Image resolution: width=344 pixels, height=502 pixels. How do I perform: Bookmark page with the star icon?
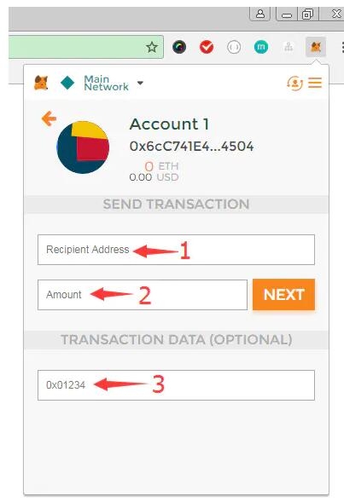pyautogui.click(x=152, y=47)
